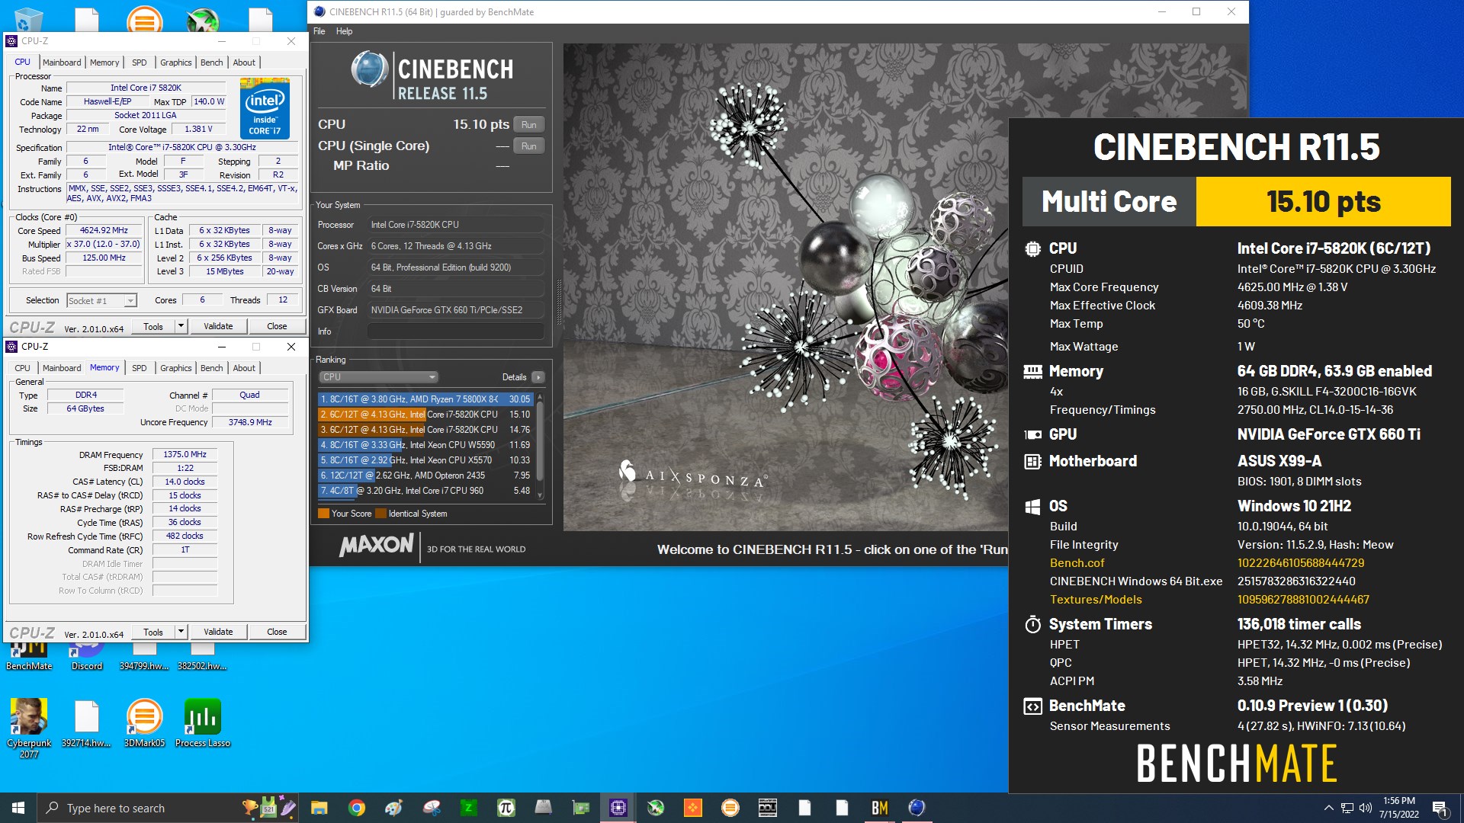Screen dimensions: 1464x823
Task: Open SPD tab in upper CPU-Z window
Action: pos(139,62)
